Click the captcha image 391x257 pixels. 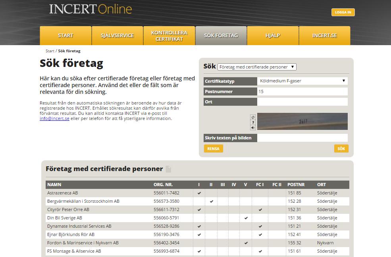(302, 122)
